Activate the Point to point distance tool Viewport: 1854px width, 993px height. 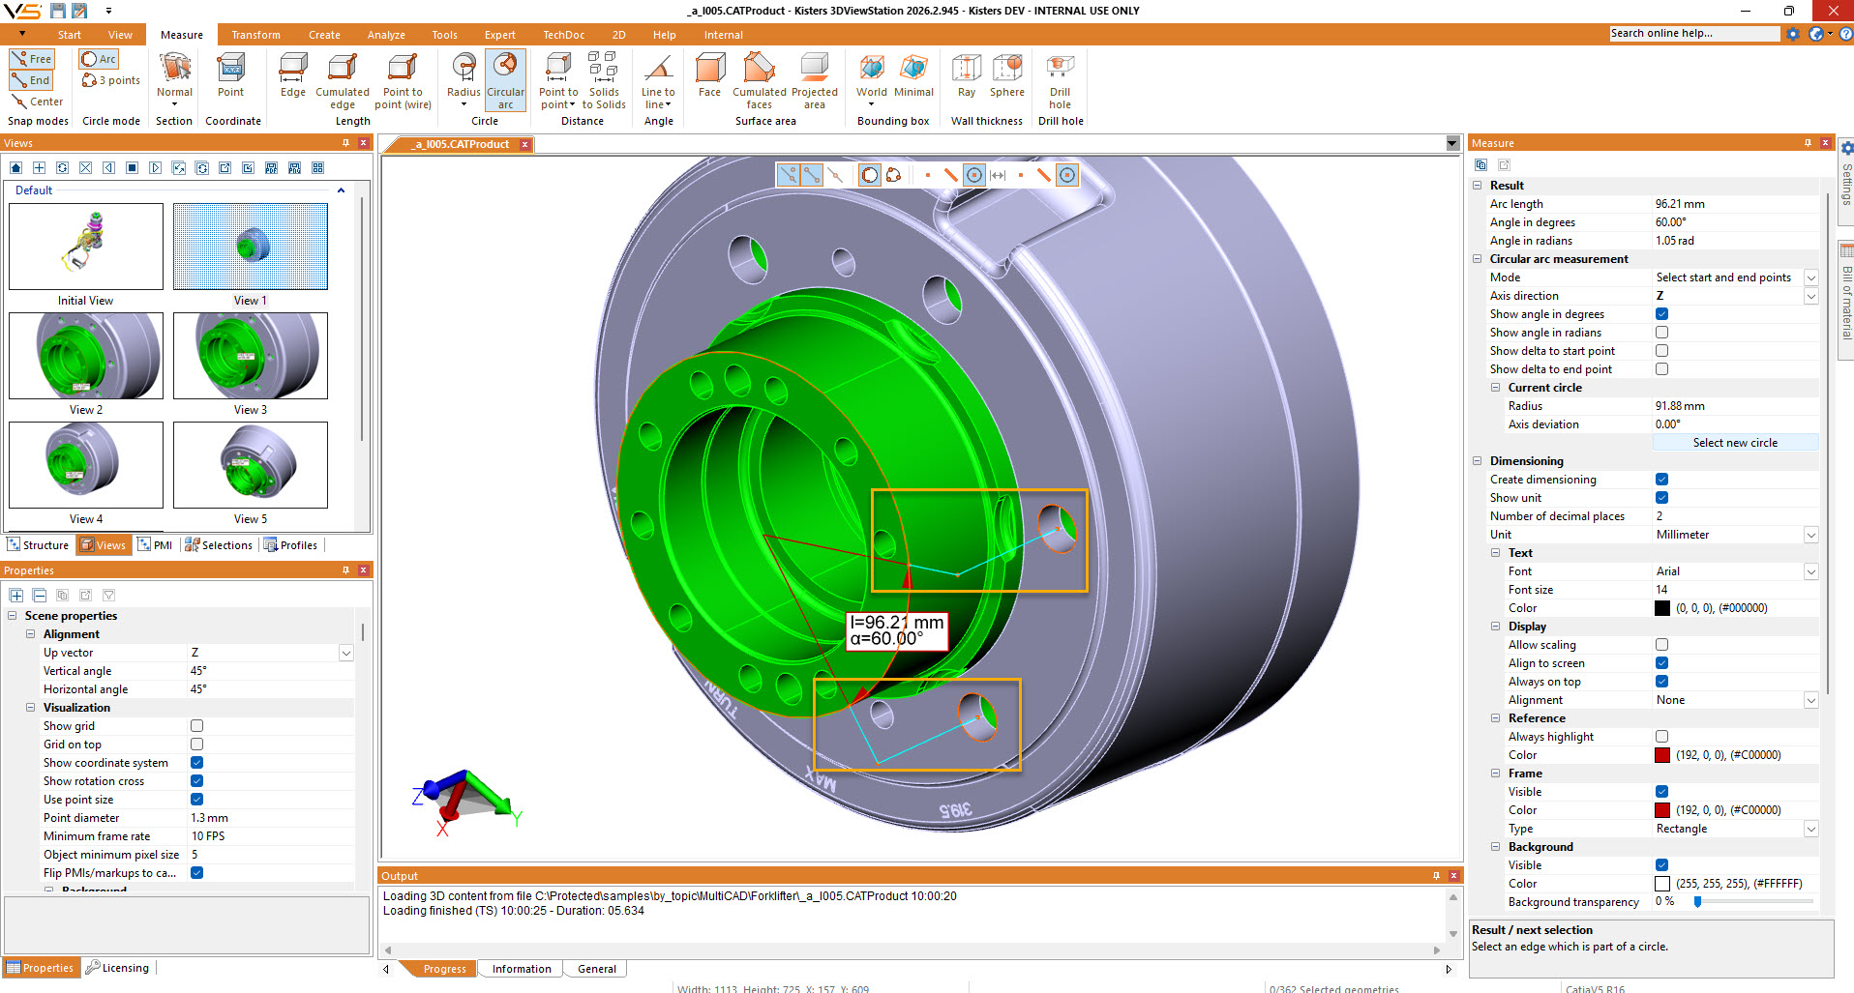pos(558,80)
